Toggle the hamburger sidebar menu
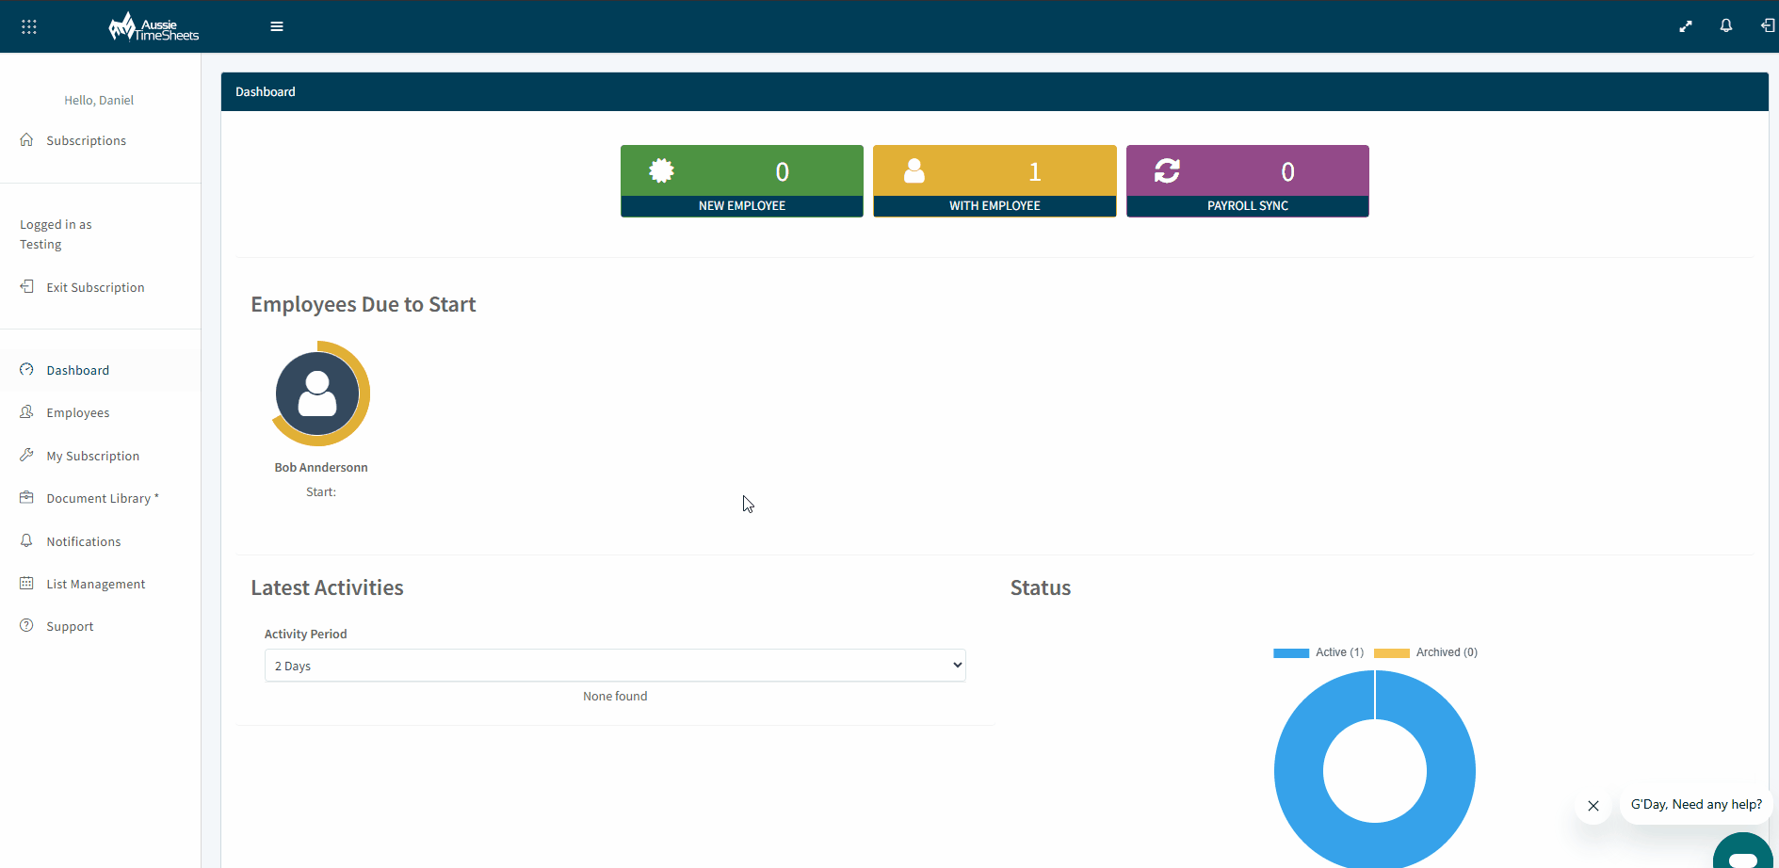The width and height of the screenshot is (1779, 868). (x=277, y=26)
